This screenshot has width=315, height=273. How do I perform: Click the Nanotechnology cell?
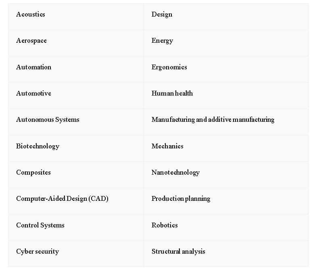point(175,173)
